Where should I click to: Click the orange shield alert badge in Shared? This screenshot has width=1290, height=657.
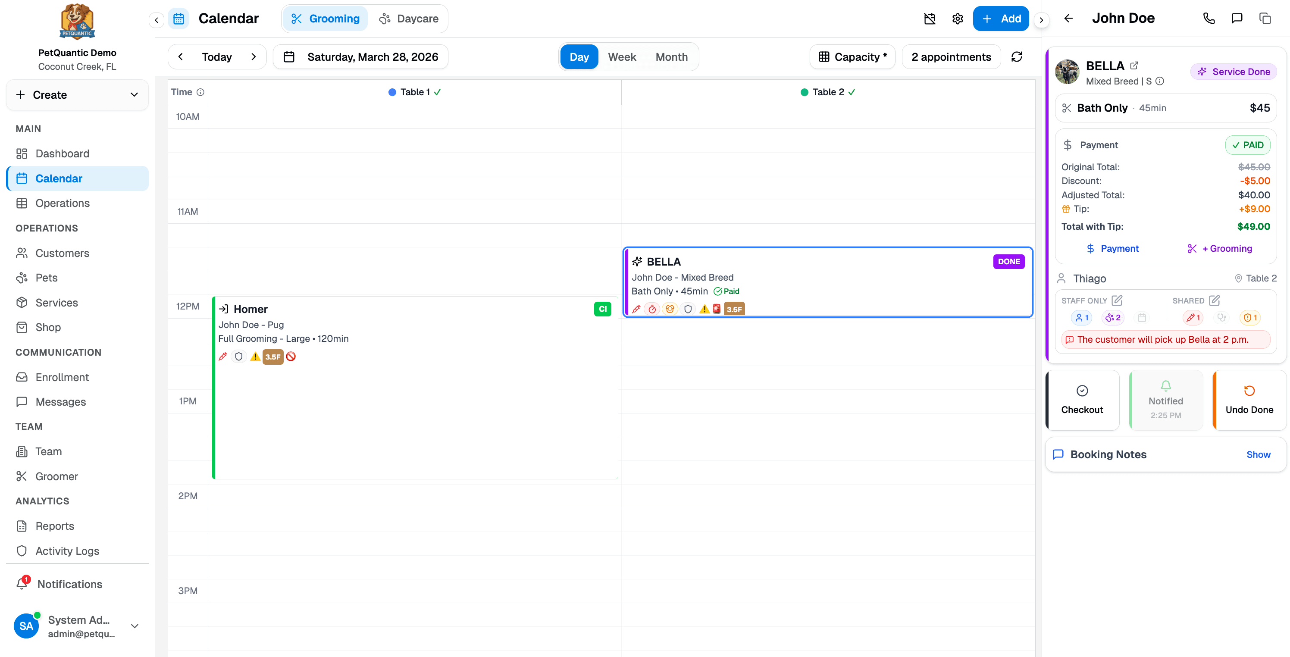[x=1250, y=317]
